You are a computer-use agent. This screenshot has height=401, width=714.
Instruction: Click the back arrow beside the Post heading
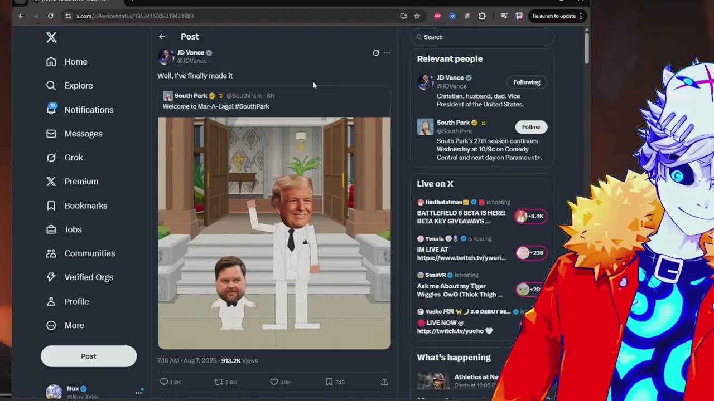pyautogui.click(x=162, y=37)
